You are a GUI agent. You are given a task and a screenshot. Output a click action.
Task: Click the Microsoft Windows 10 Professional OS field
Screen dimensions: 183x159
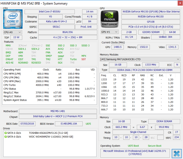click(135, 153)
